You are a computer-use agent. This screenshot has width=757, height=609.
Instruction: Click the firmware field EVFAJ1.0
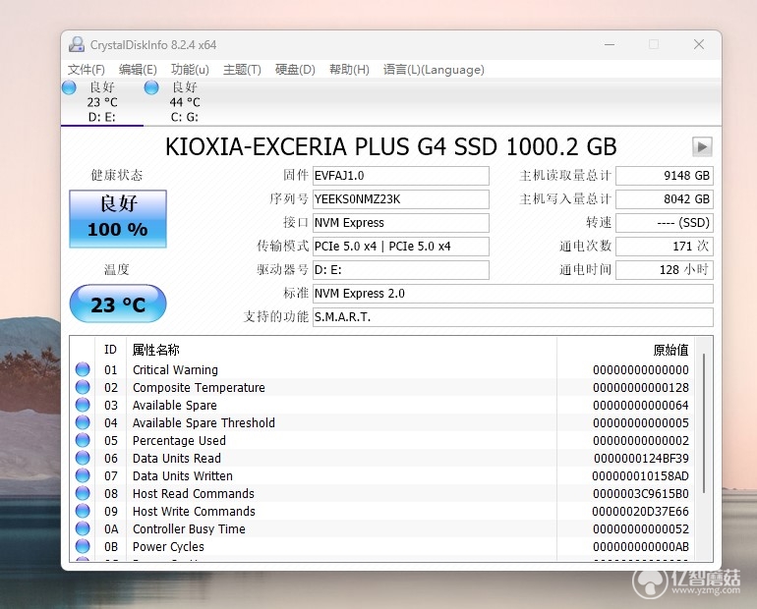click(401, 176)
